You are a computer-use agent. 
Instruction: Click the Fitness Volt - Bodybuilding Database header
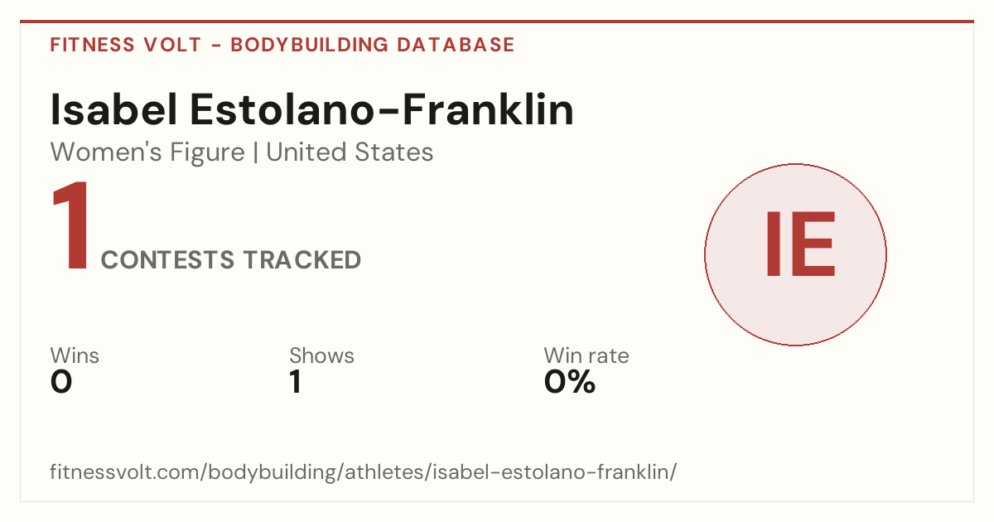pyautogui.click(x=282, y=45)
